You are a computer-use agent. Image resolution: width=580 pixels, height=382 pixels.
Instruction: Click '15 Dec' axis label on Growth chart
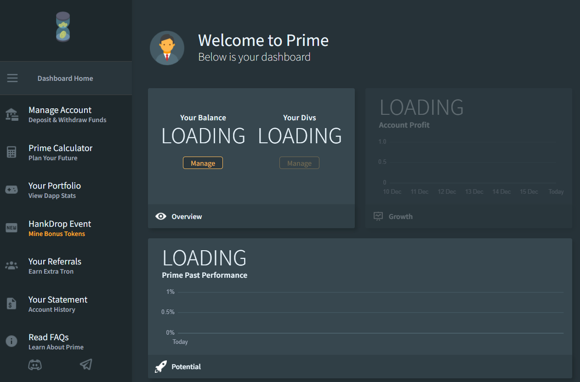click(x=529, y=191)
